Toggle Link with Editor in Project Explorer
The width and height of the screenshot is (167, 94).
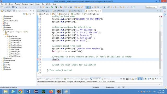coord(27,14)
